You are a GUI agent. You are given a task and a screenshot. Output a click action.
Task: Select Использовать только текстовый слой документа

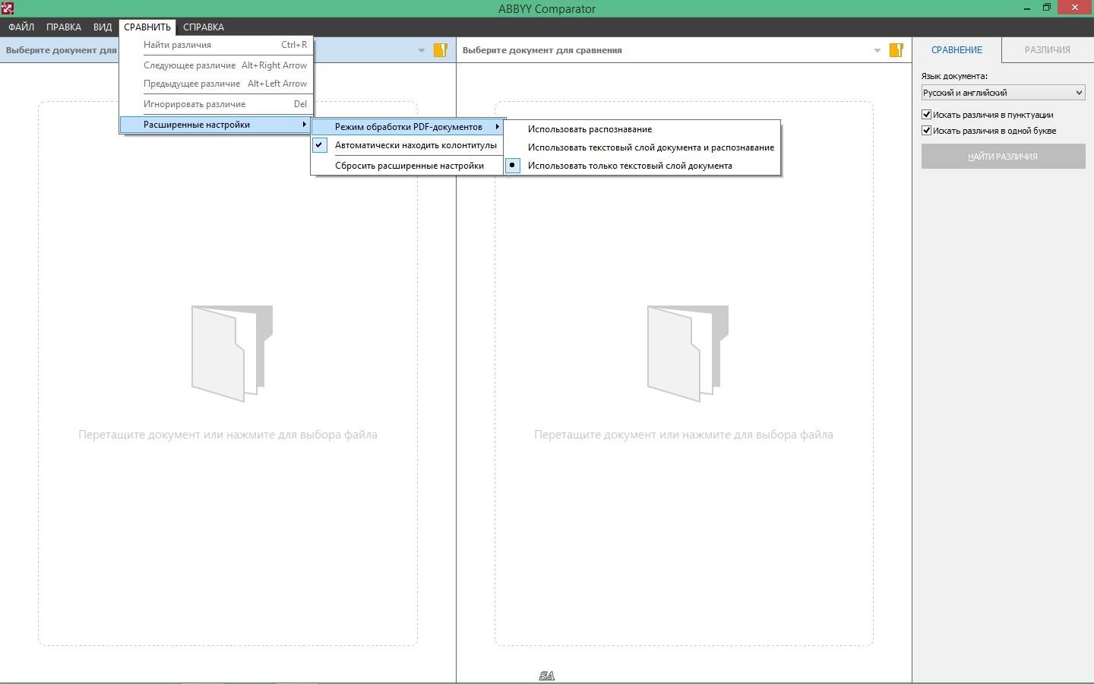642,166
